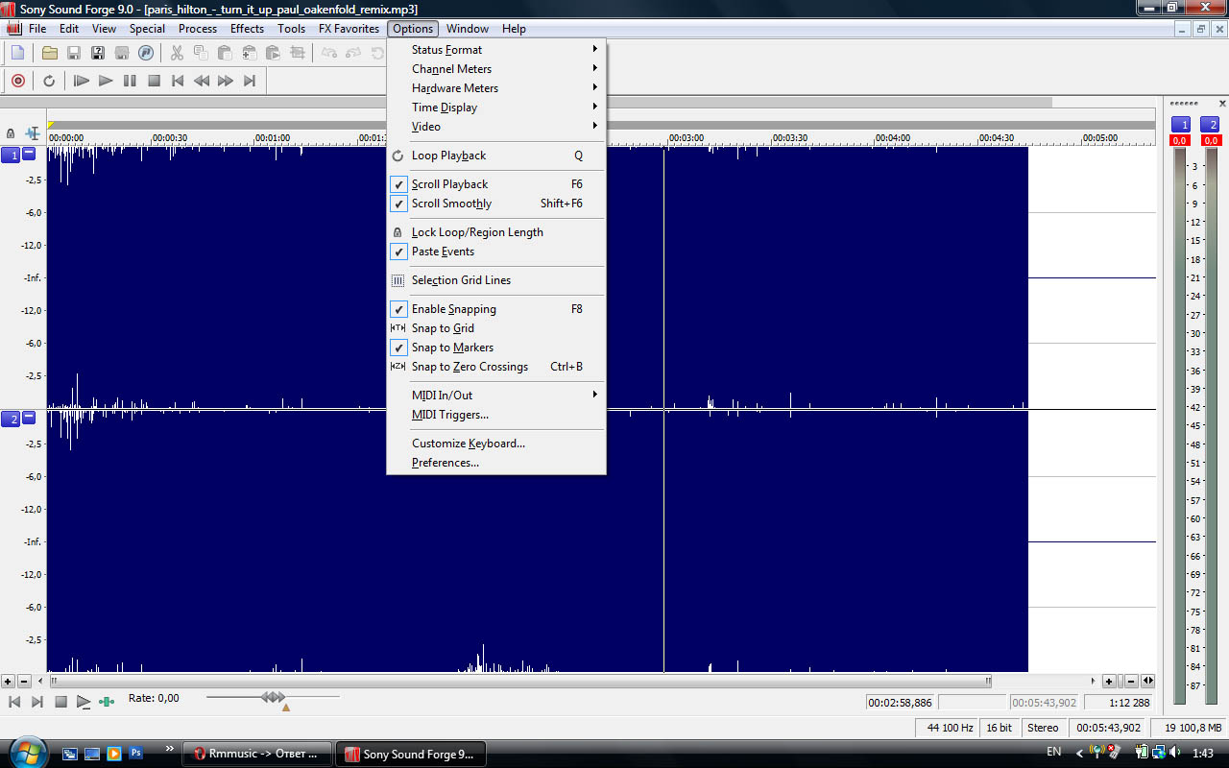Uncheck Snap to Markers
The width and height of the screenshot is (1229, 768).
coord(496,348)
